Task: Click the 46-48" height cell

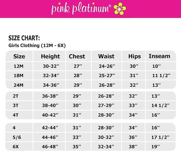Action: point(50,147)
